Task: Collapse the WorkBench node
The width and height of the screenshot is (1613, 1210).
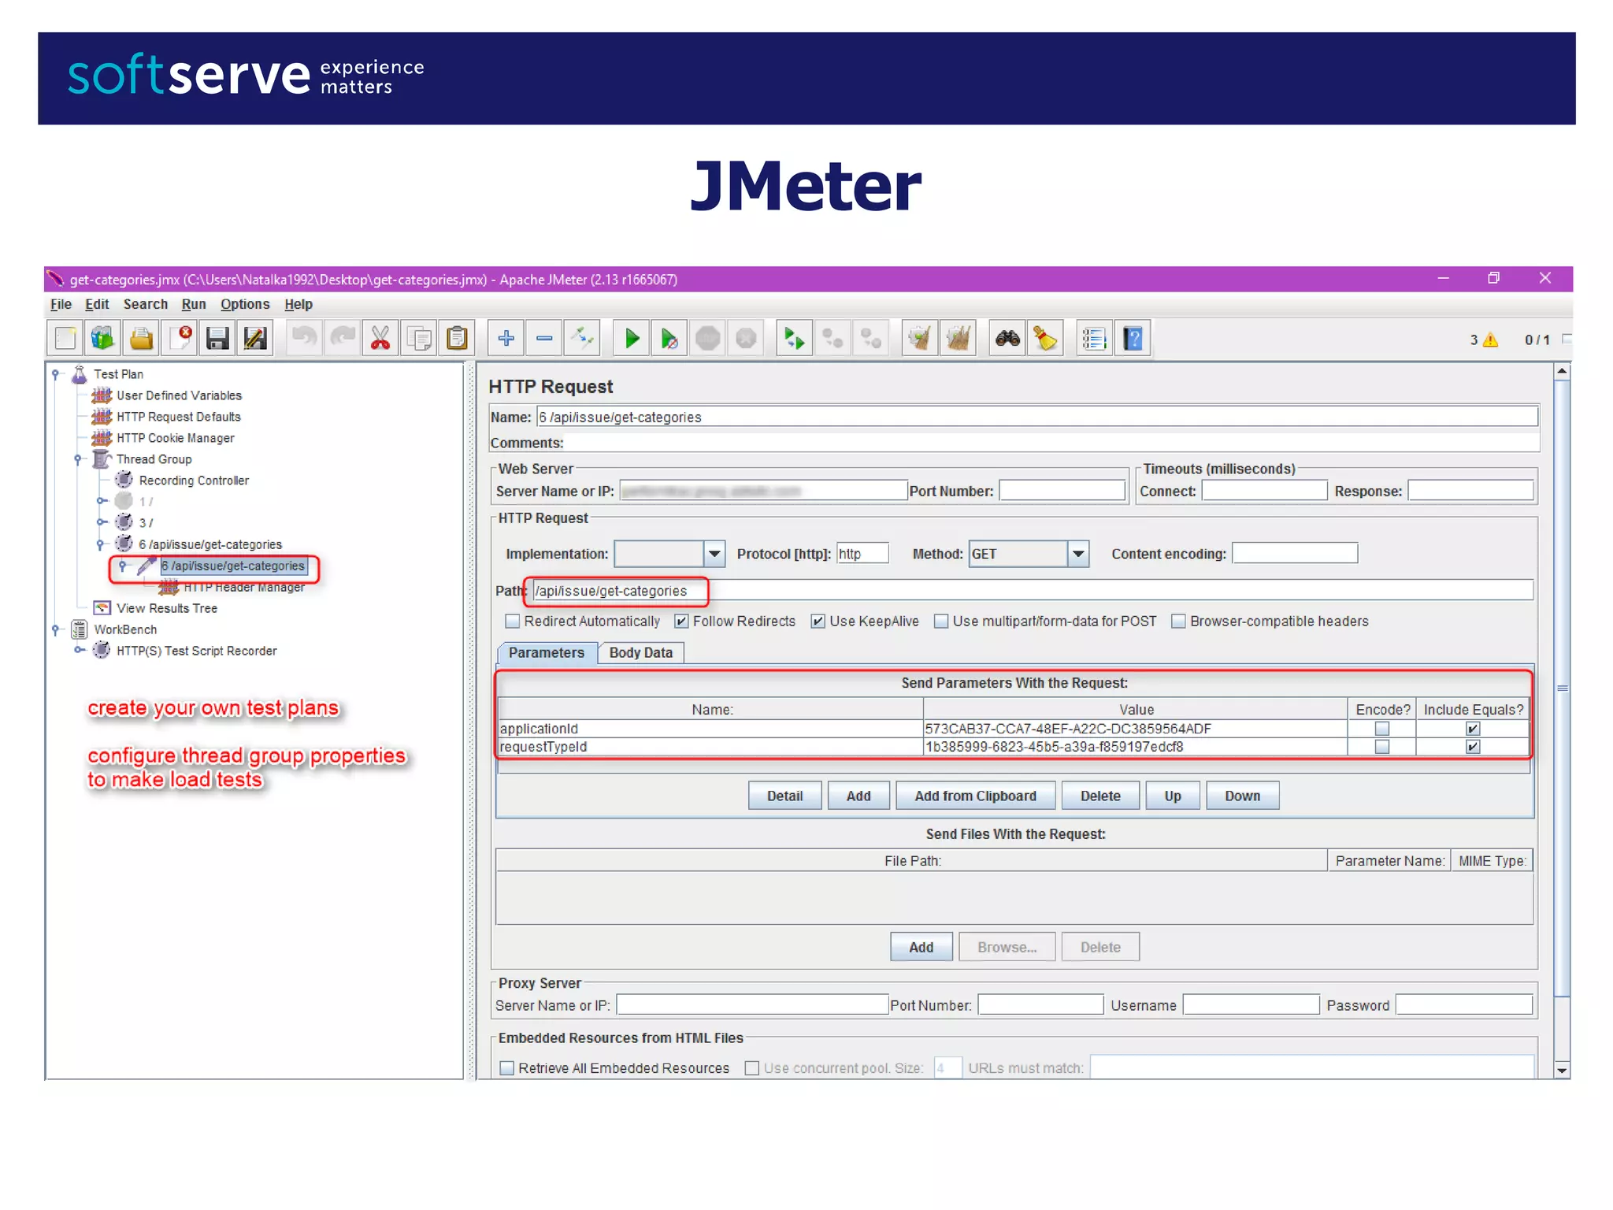Action: click(55, 629)
